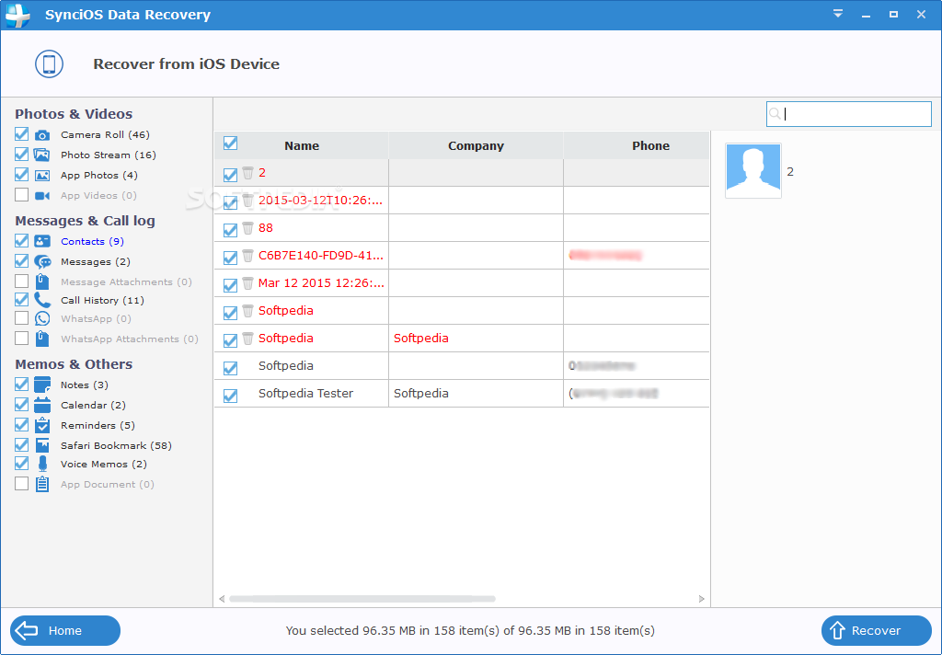Open the Reminders (5) category

(x=98, y=425)
